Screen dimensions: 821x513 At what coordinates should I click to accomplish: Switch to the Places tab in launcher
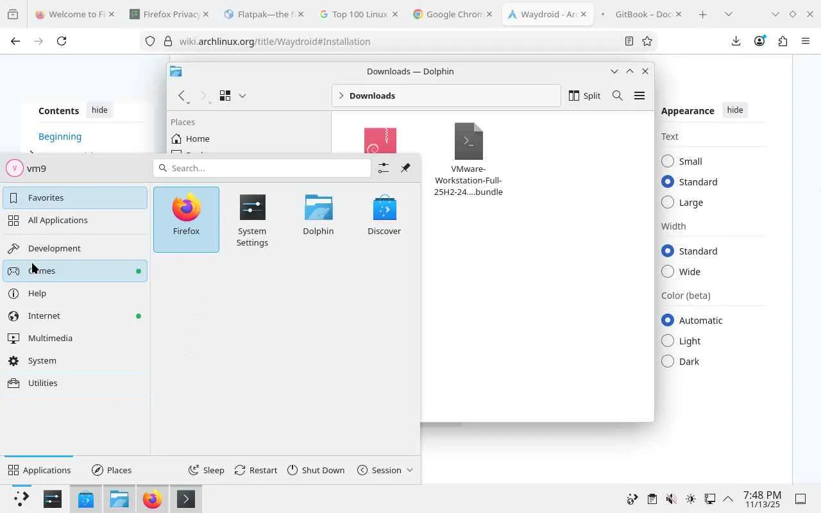pyautogui.click(x=112, y=470)
